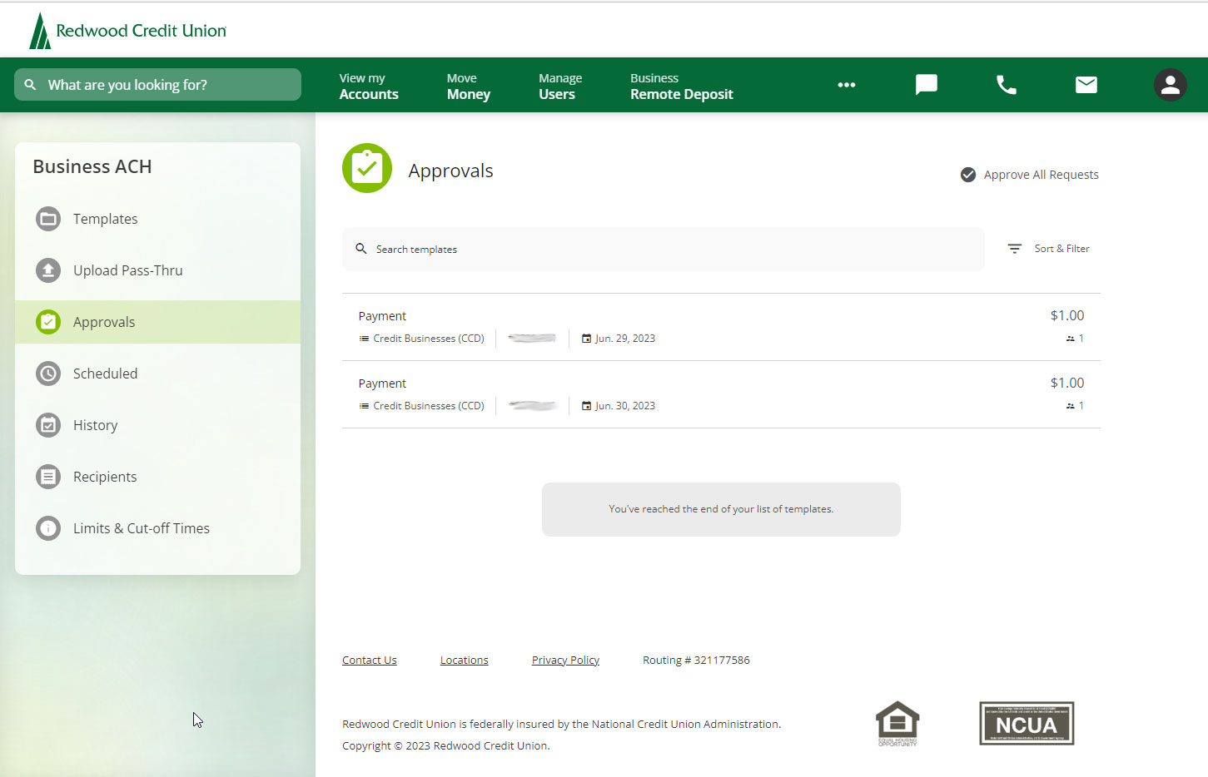The image size is (1208, 777).
Task: Click the Scheduled clock icon
Action: 48,374
